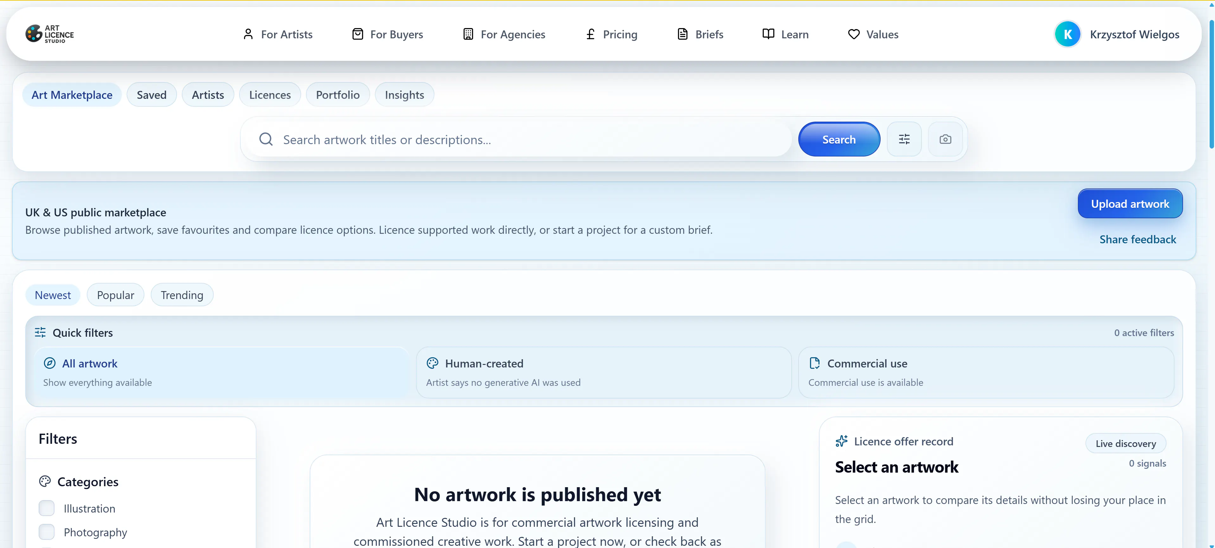Image resolution: width=1215 pixels, height=548 pixels.
Task: Click the heart icon beside Values
Action: [x=854, y=34]
